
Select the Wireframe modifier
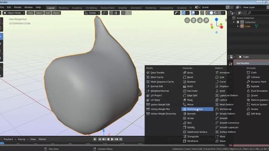tap(190, 141)
